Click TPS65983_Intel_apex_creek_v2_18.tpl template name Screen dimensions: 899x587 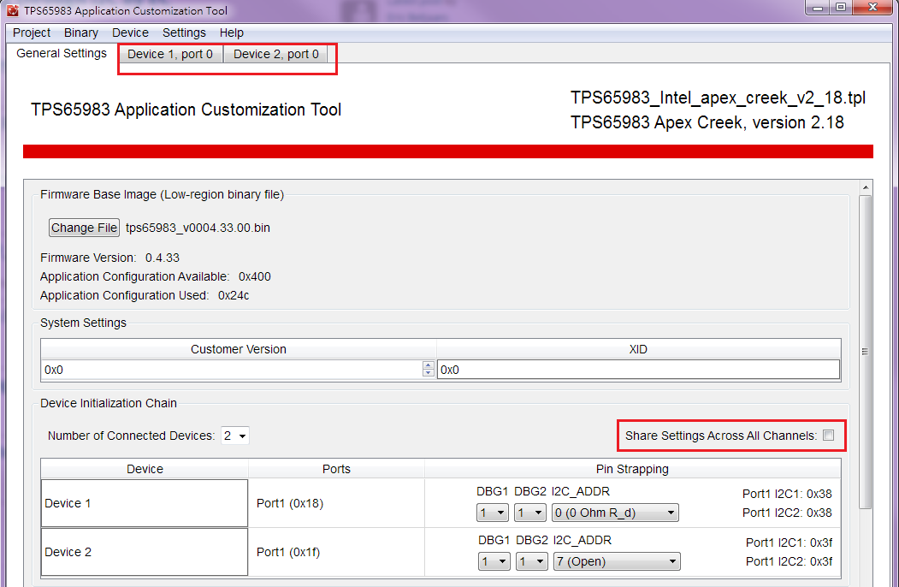pyautogui.click(x=718, y=98)
